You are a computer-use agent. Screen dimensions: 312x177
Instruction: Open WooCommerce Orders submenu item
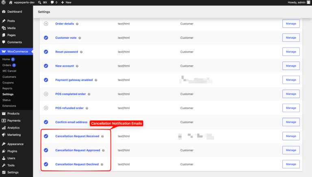(x=6, y=65)
